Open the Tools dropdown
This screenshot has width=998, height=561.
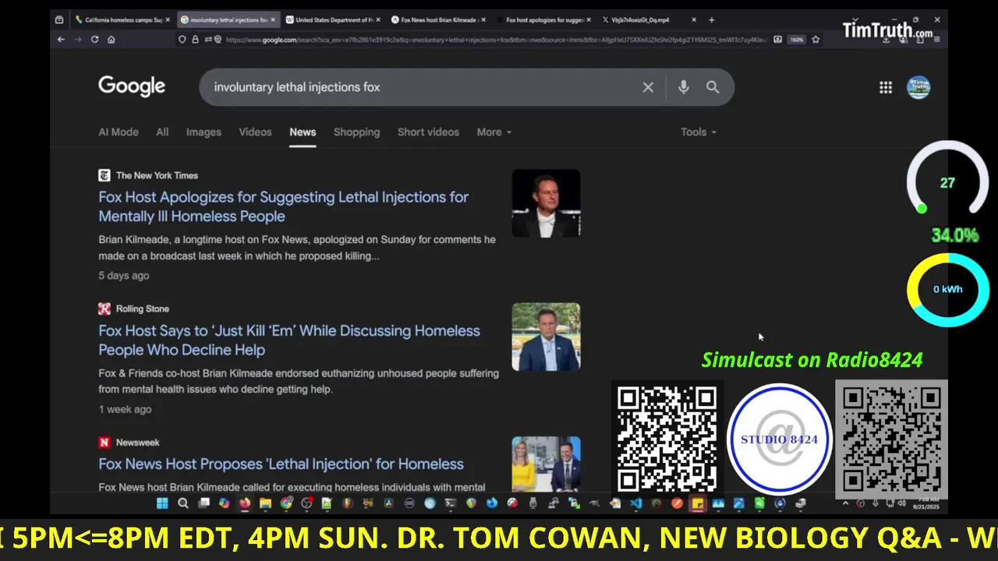click(699, 132)
